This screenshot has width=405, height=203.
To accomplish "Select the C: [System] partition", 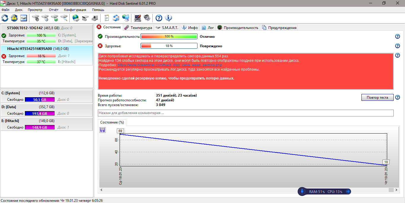I will [x=47, y=96].
